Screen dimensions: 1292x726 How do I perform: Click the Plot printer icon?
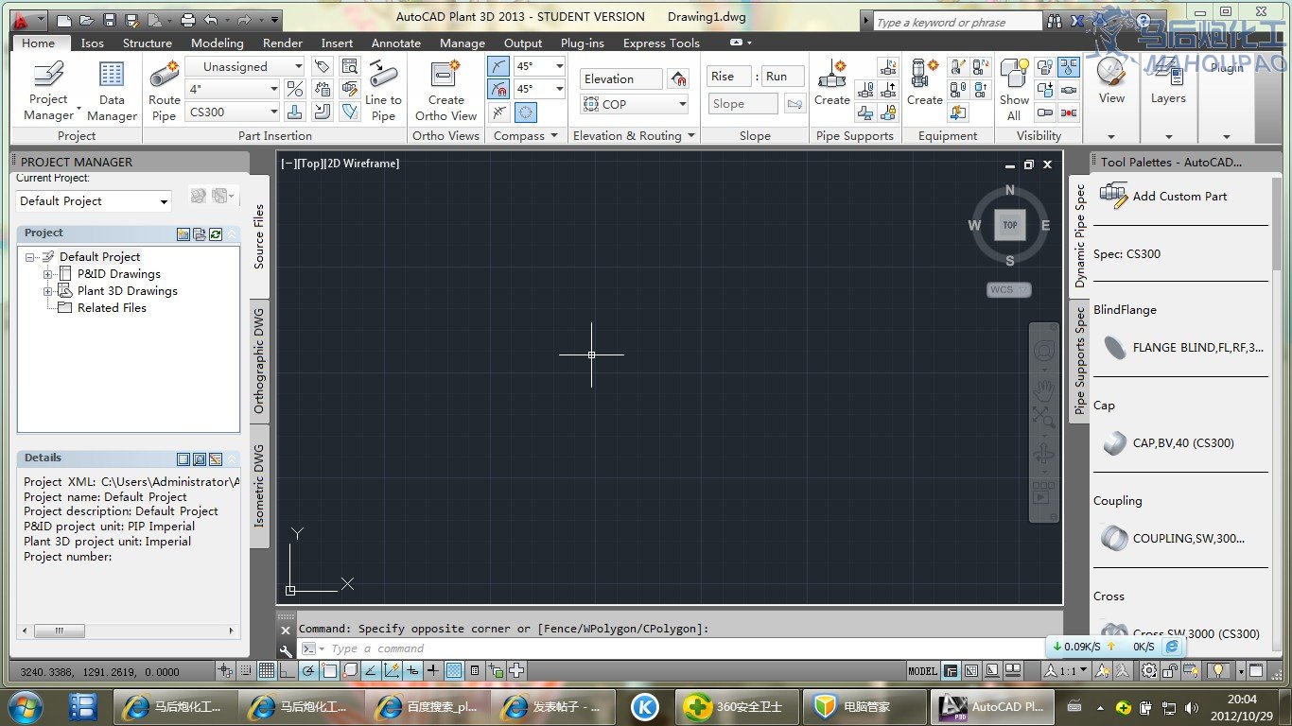187,19
